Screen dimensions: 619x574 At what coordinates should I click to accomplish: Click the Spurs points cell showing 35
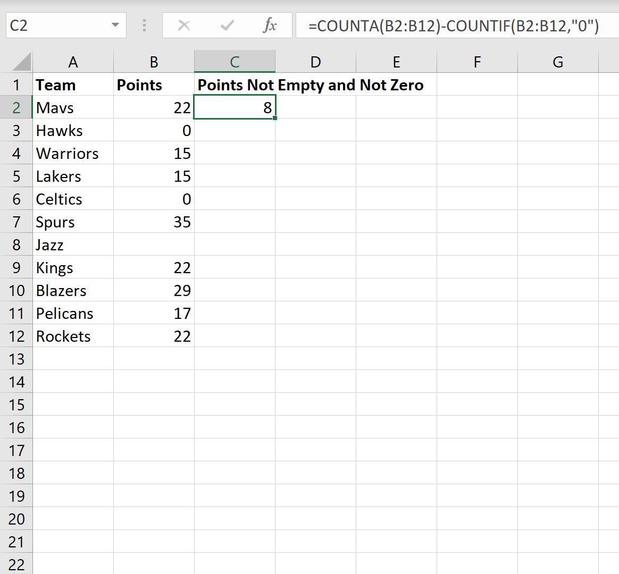pos(154,222)
